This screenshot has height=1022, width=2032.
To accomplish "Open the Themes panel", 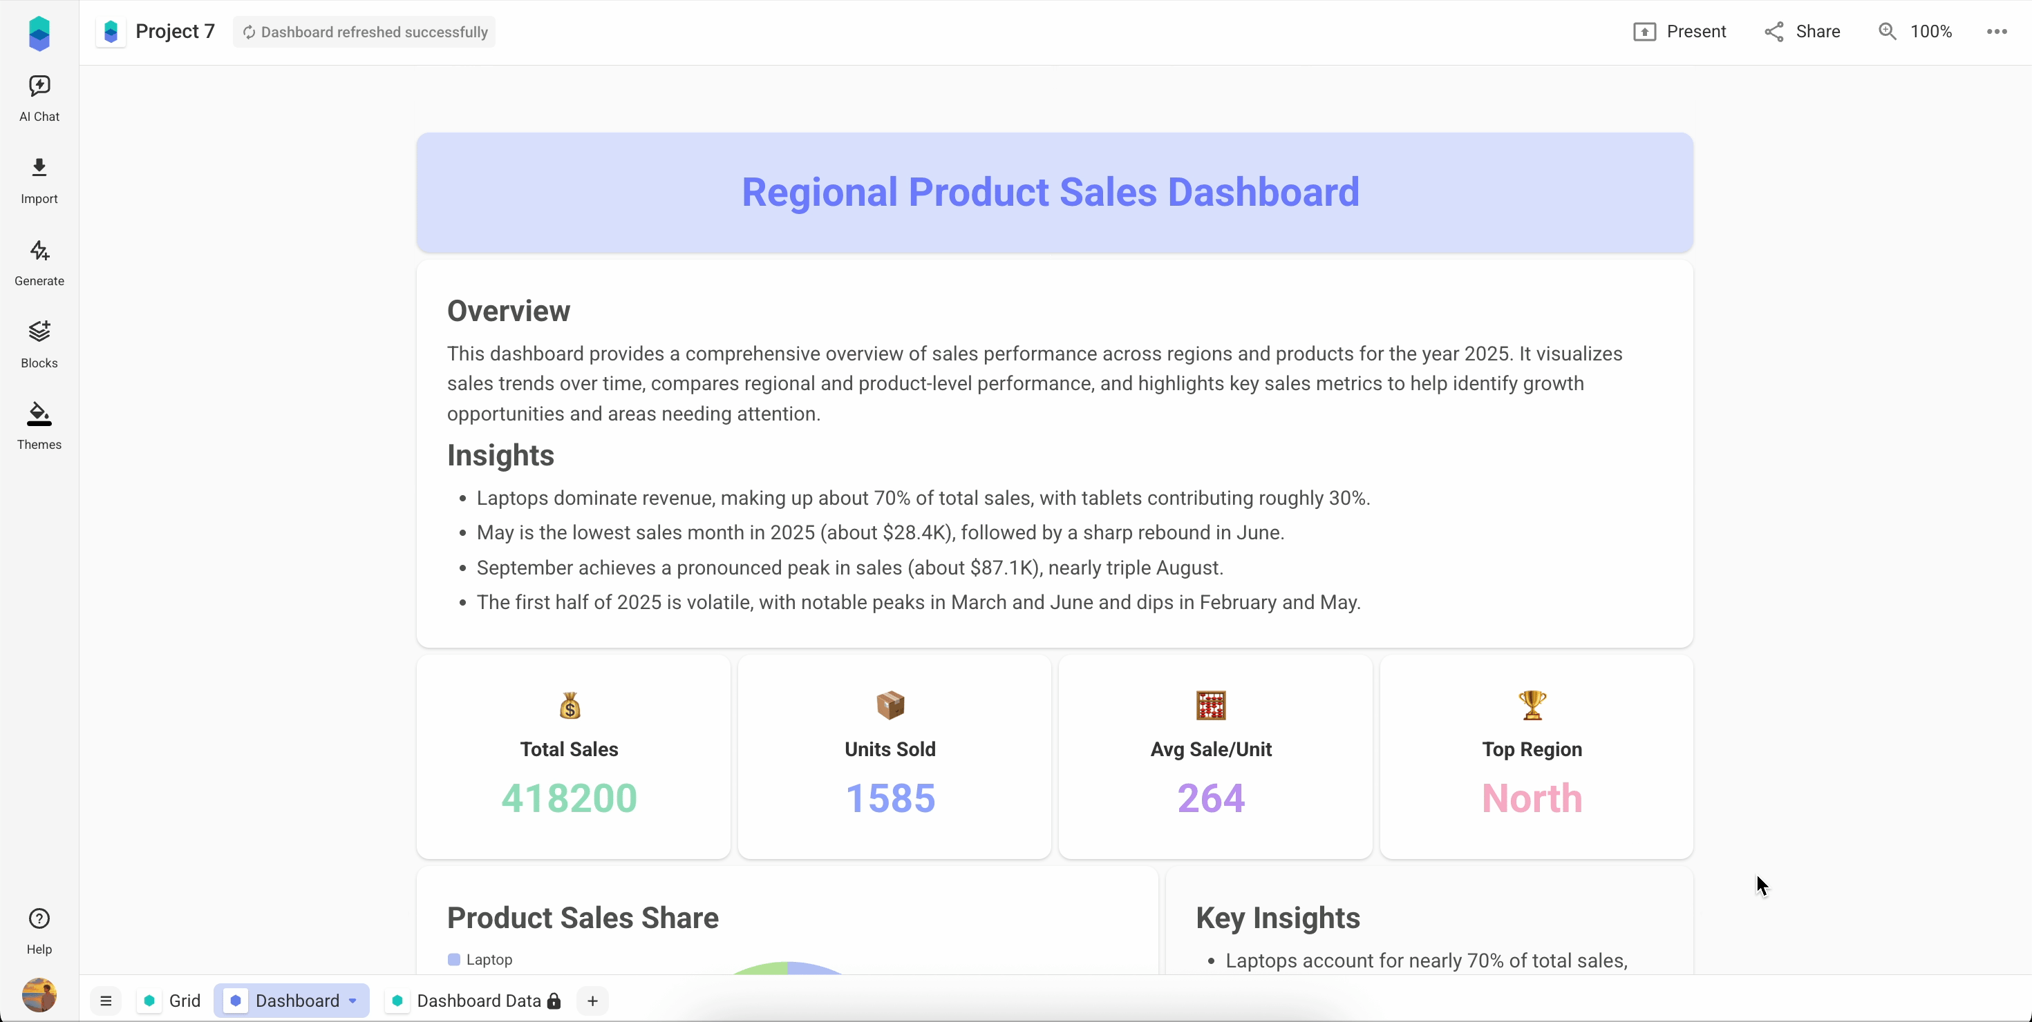I will (39, 425).
